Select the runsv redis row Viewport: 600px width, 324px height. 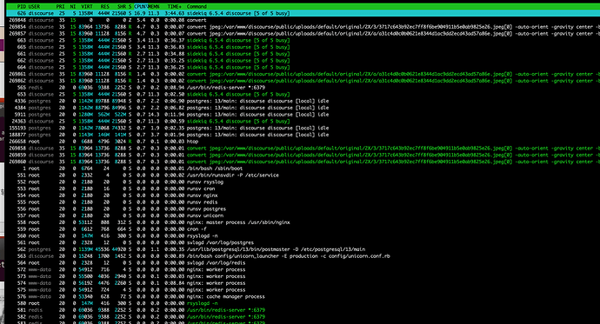tap(303, 202)
